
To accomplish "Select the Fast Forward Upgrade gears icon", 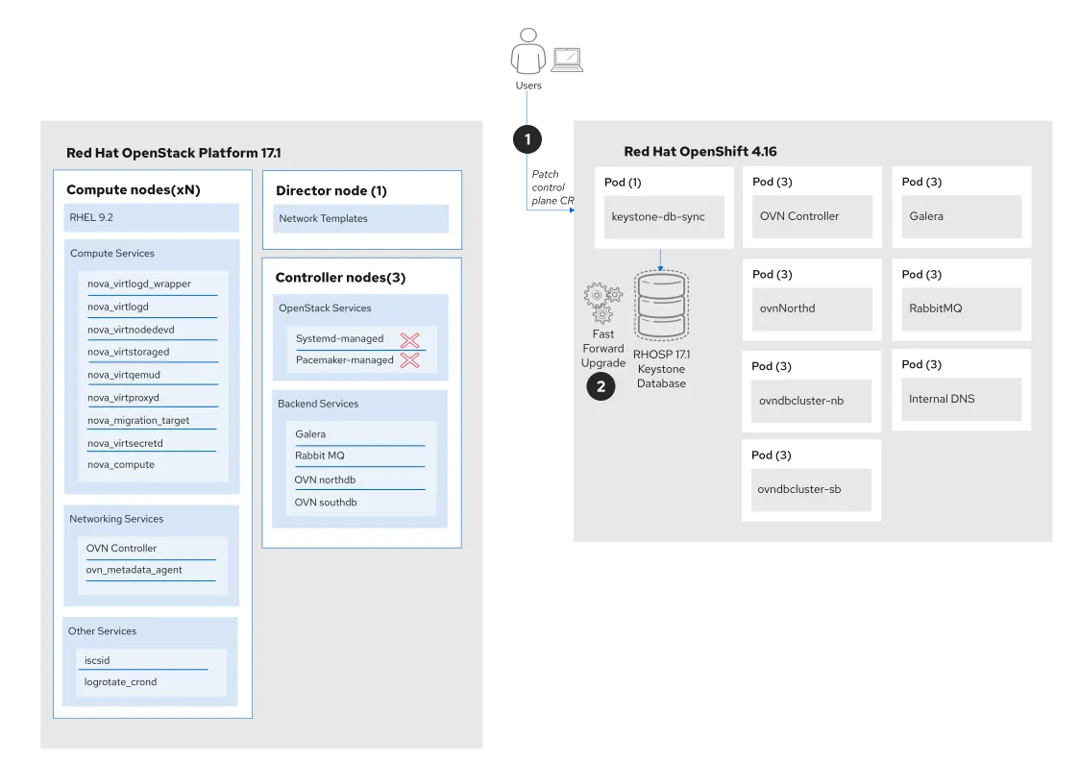I will (x=602, y=303).
